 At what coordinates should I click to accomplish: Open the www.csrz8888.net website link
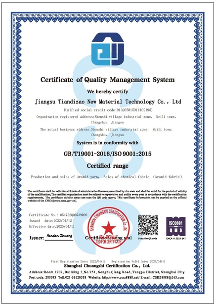coord(121,277)
